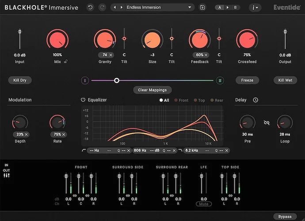Viewport: 305px width, 221px height.
Task: Click the undo arrow icon
Action: 91,8
